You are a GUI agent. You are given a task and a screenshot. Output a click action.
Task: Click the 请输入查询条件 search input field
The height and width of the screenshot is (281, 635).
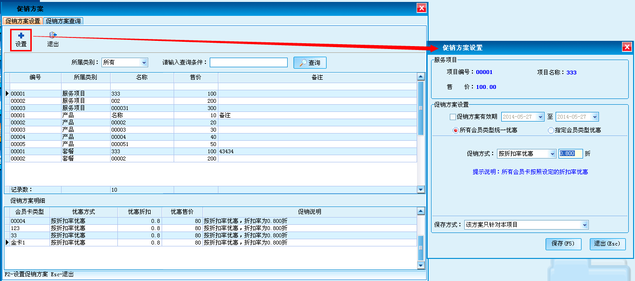[x=248, y=62]
